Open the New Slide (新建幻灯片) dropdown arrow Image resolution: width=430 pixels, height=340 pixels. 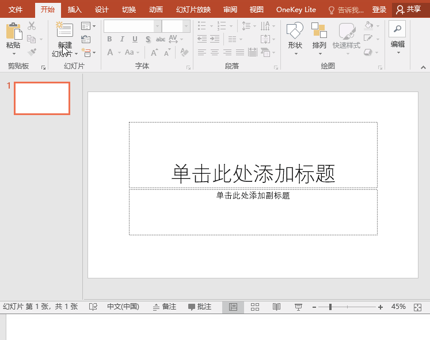tap(76, 54)
